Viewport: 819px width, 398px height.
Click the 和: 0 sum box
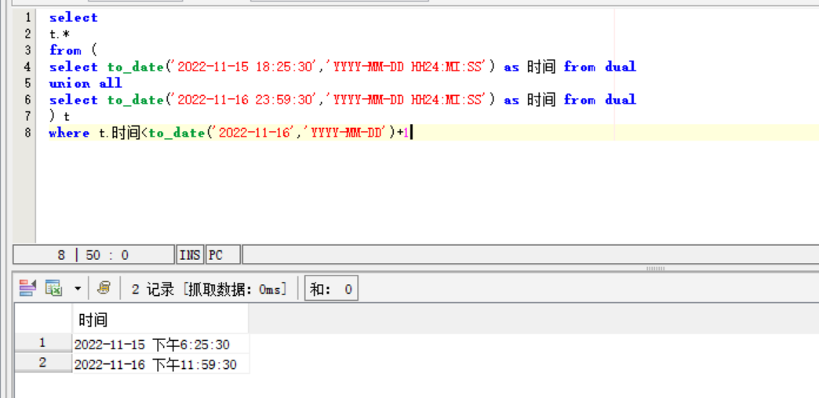[x=331, y=289]
